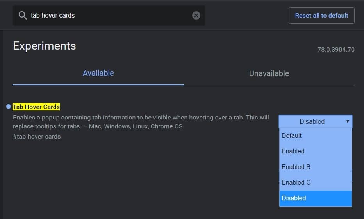Click the Tab Hover Cards description text
Screen dimensions: 364x219
141,122
